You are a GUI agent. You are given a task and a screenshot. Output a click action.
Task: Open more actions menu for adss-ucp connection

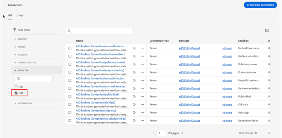pos(143,112)
